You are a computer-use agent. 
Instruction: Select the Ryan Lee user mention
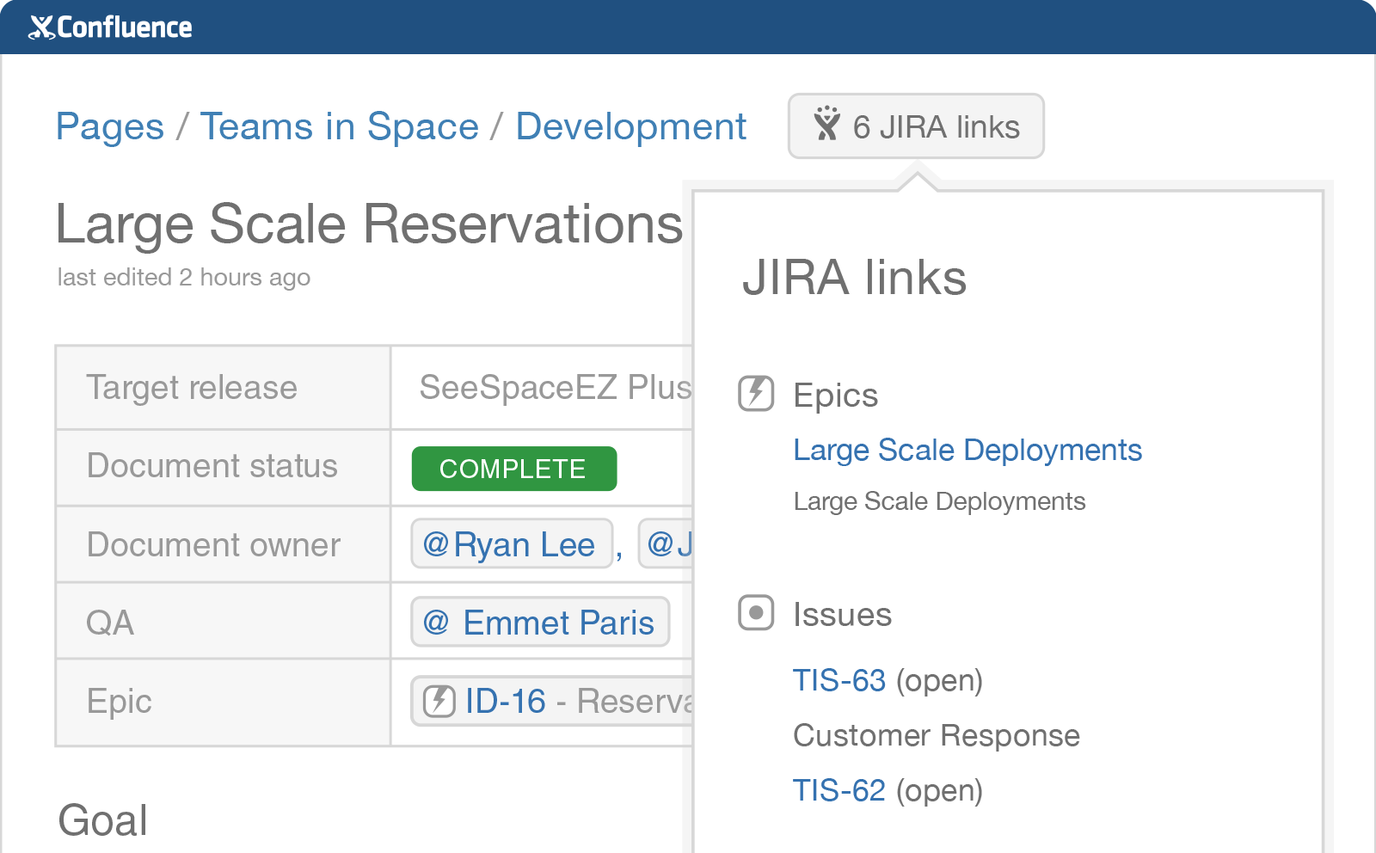click(x=512, y=544)
